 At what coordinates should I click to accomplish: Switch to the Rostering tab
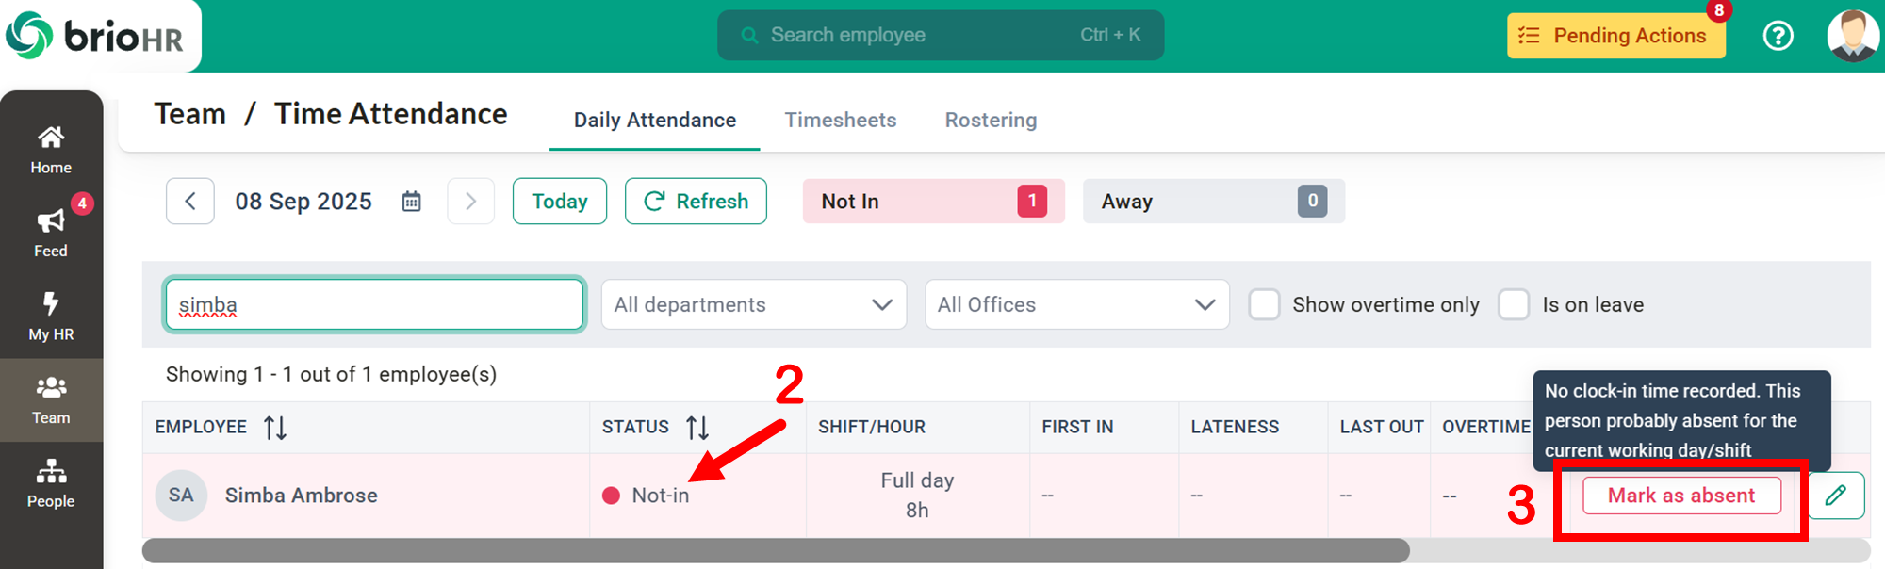pos(991,120)
